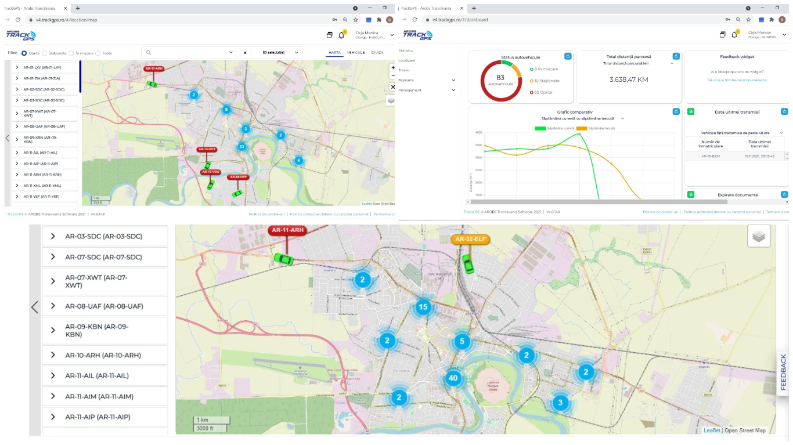Select the Staționate filter radio button
Viewport: 793px width, 445px height.
click(45, 53)
